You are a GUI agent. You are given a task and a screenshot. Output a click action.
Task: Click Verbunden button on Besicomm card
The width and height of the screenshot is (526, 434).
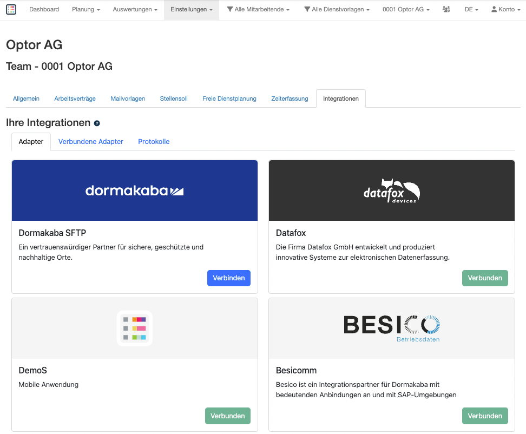click(x=485, y=416)
